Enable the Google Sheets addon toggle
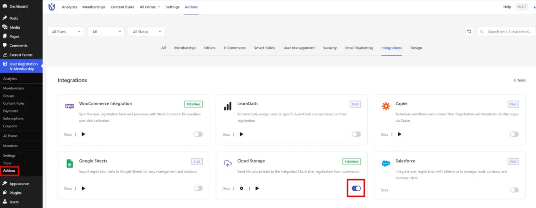The width and height of the screenshot is (536, 208). (198, 188)
